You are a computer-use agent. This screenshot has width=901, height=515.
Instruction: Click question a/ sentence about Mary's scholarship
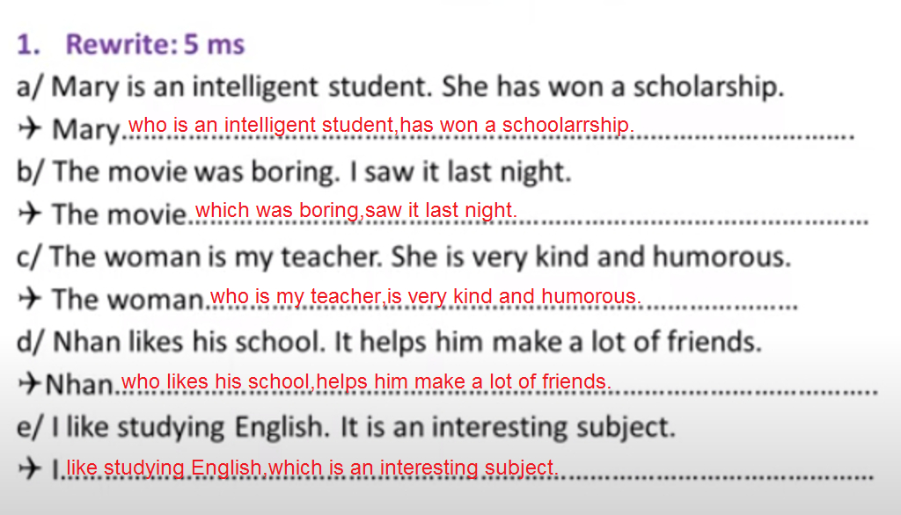point(400,87)
